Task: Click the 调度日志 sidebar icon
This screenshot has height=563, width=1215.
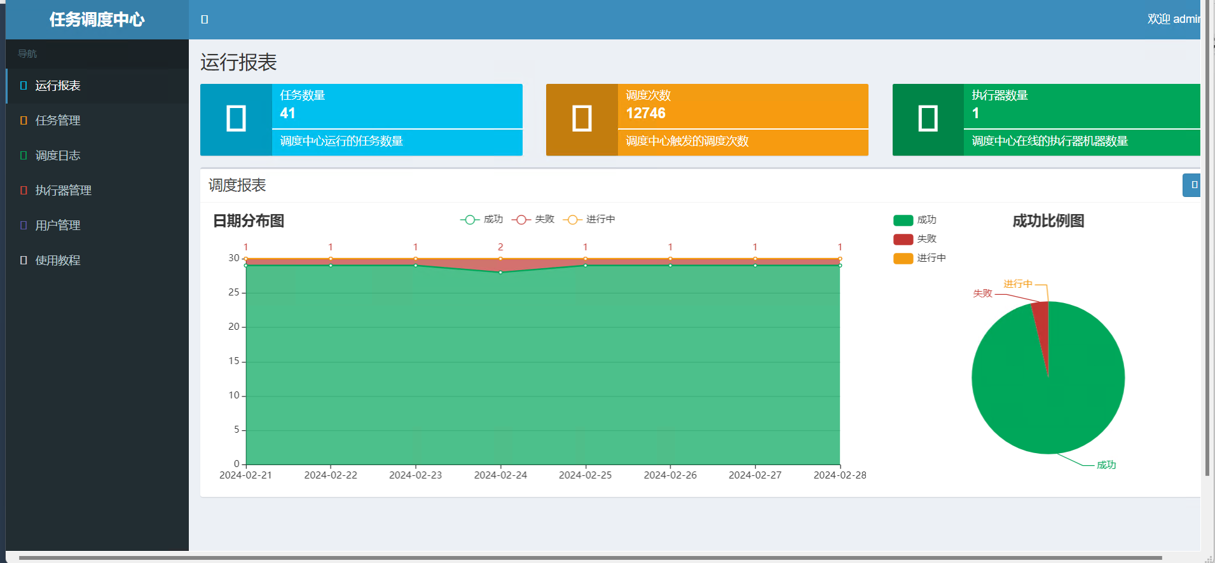Action: coord(24,156)
